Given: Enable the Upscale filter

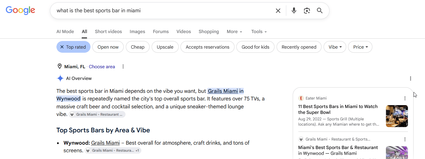Looking at the screenshot, I should [165, 47].
